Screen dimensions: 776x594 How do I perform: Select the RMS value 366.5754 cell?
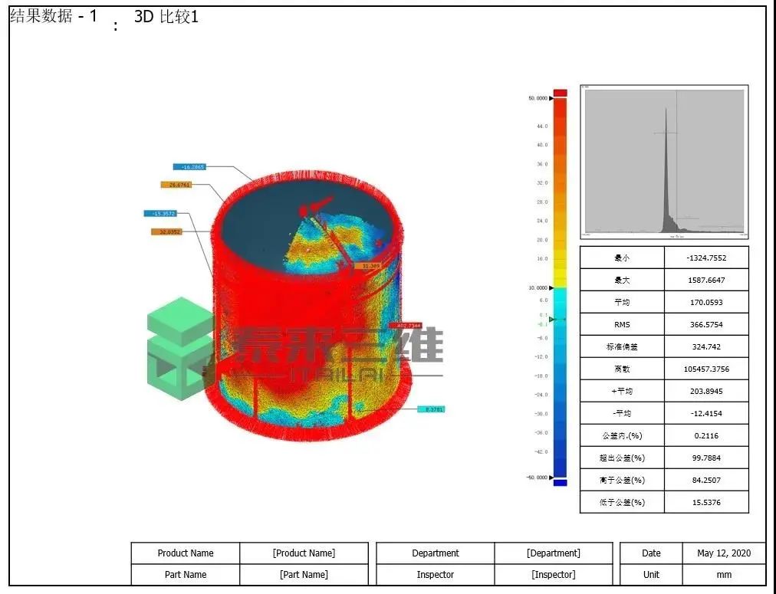(705, 324)
